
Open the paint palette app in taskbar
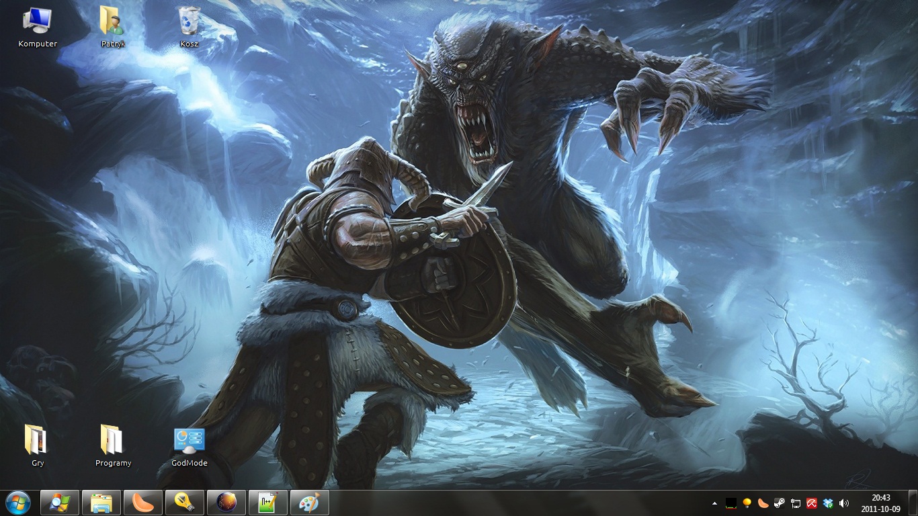pyautogui.click(x=309, y=503)
